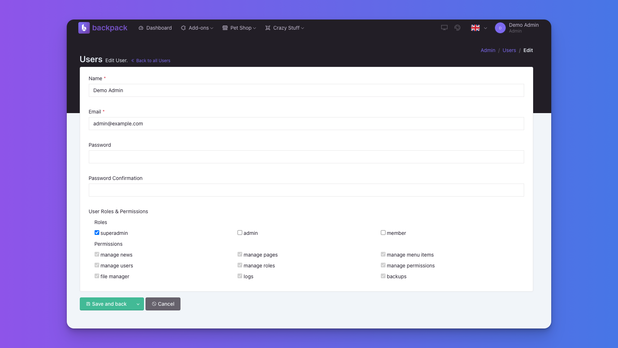Click the Demo Admin avatar circle
The height and width of the screenshot is (348, 618).
point(500,28)
